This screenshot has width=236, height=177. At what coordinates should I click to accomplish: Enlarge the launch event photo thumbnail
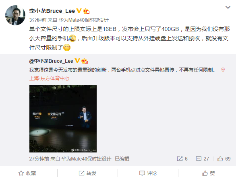pyautogui.click(x=63, y=119)
